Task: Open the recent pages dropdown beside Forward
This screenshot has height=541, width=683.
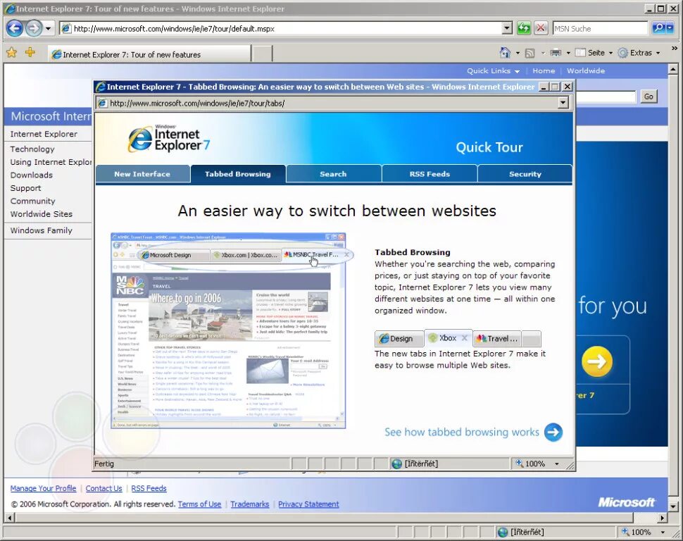Action: 48,29
